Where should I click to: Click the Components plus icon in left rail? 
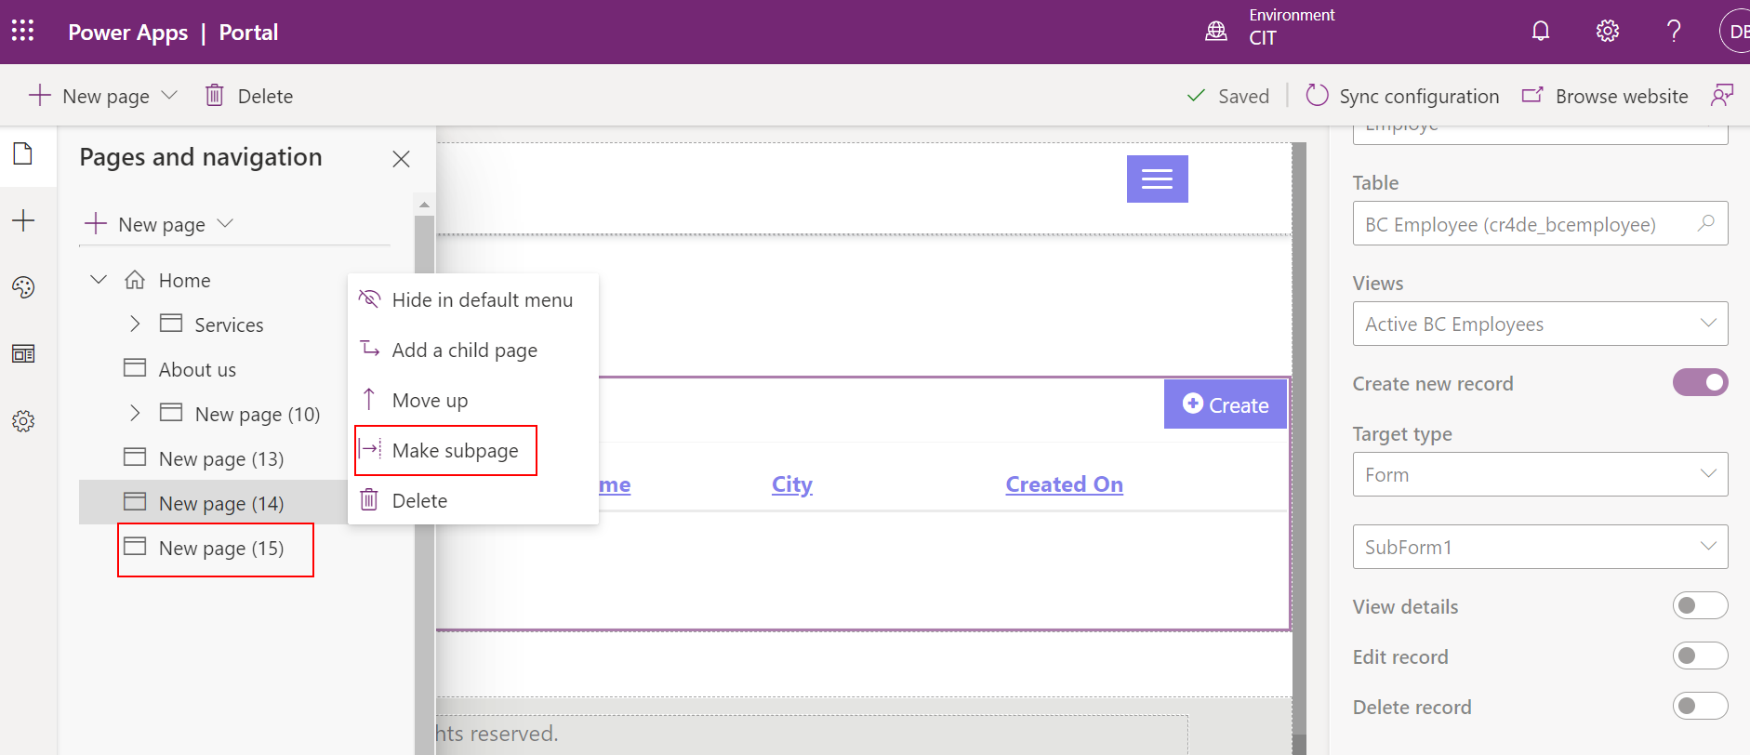23,220
